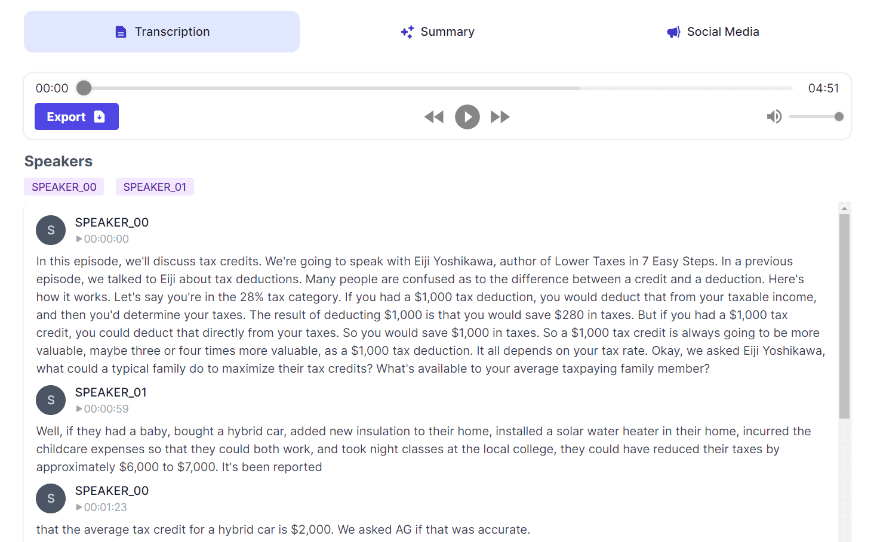This screenshot has width=880, height=542.
Task: Switch to the Summary tab
Action: pos(438,32)
